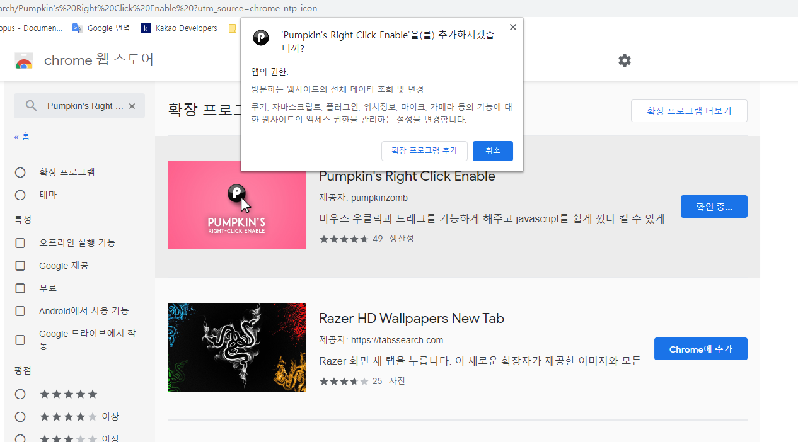This screenshot has height=442, width=798.
Task: Click 제공자: https://tabssearch.com text
Action: [381, 340]
